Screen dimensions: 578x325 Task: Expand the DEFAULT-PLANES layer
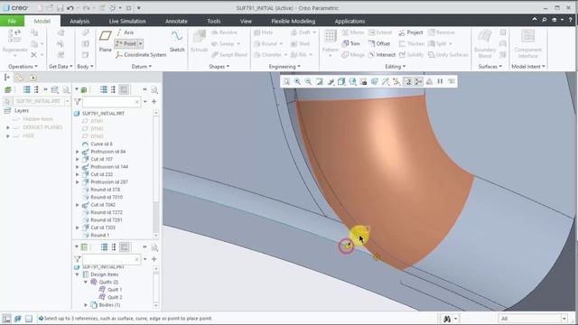coord(8,127)
